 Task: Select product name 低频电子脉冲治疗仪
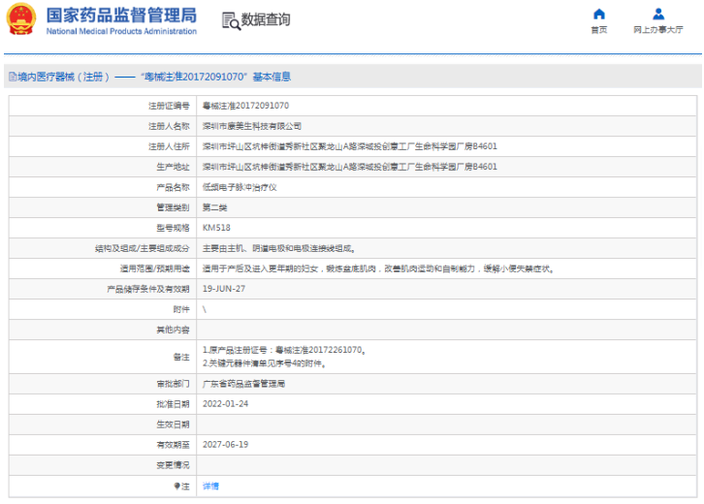coord(240,187)
